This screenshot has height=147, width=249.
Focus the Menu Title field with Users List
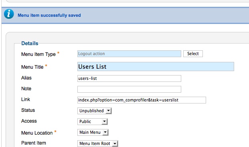[x=156, y=66]
